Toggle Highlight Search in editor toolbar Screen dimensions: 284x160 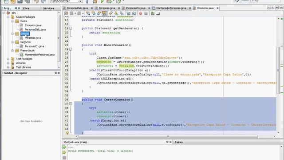[104, 13]
